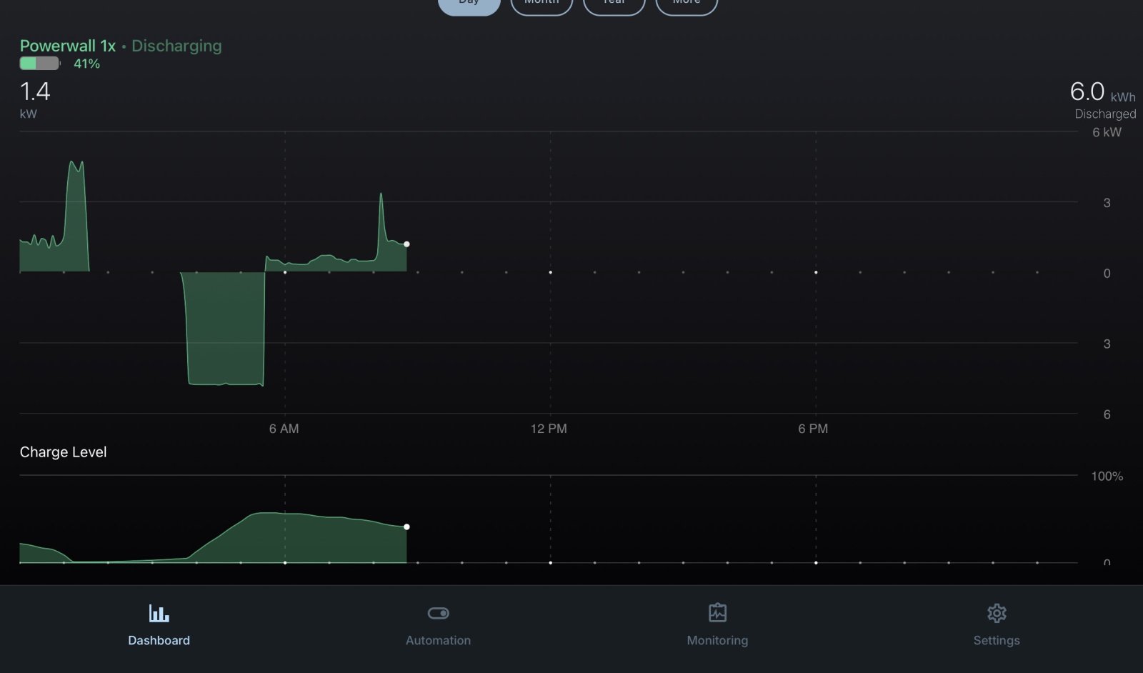
Task: Select the Day range pill
Action: pyautogui.click(x=469, y=4)
